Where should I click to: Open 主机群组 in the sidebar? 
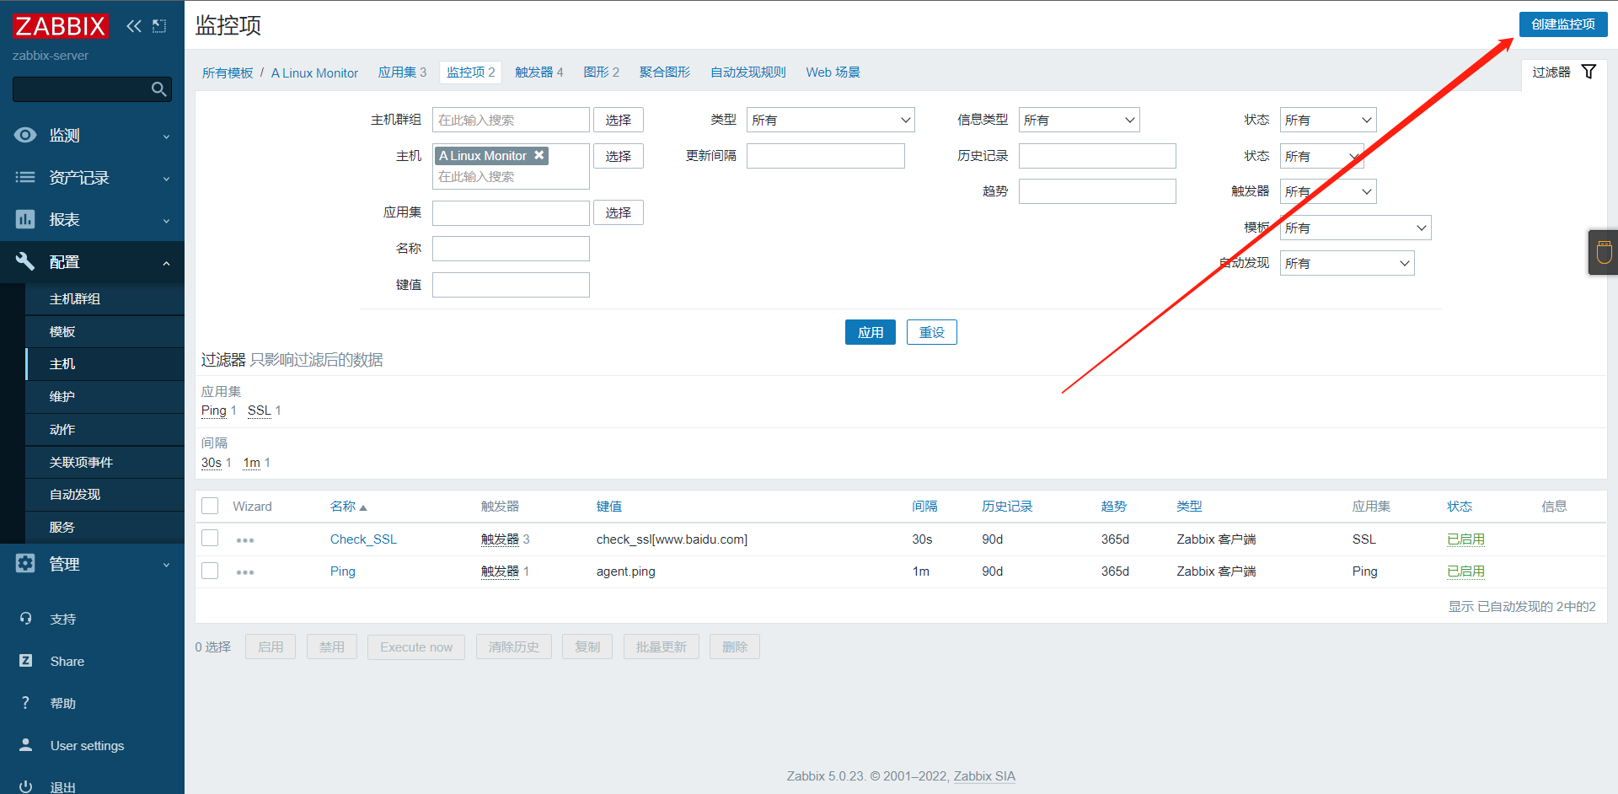[104, 299]
